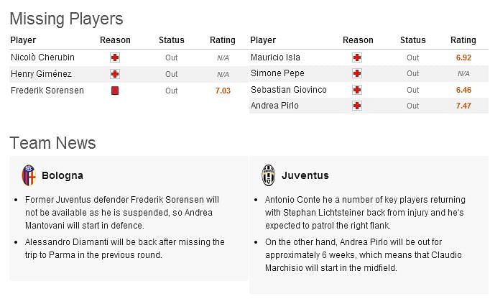
Task: Click the Rating header in the Bologna table
Action: click(x=223, y=40)
